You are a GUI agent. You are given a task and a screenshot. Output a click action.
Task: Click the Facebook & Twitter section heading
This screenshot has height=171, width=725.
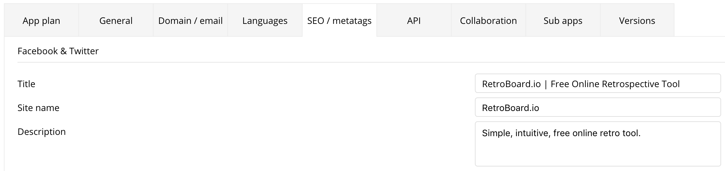(x=58, y=51)
